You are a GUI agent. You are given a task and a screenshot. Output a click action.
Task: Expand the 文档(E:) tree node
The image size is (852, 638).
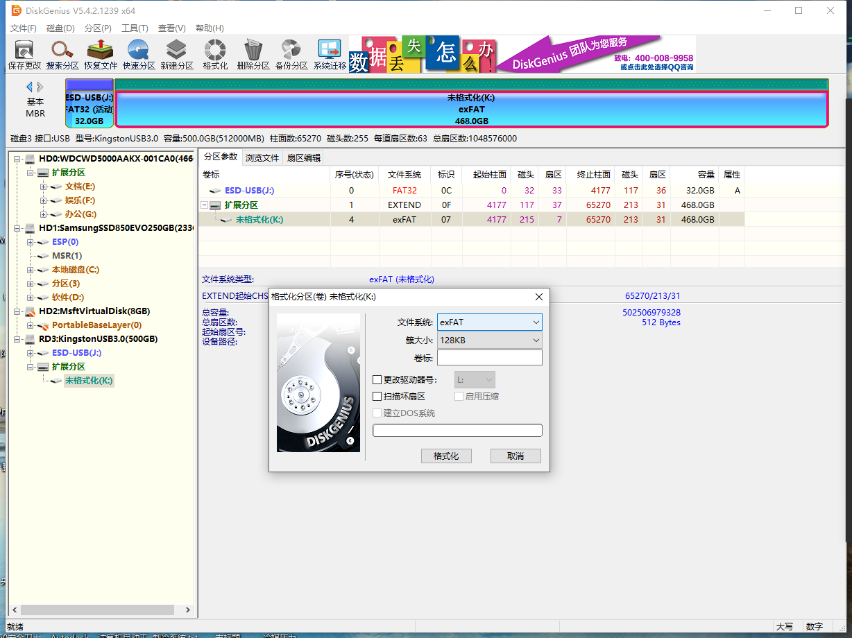[44, 187]
